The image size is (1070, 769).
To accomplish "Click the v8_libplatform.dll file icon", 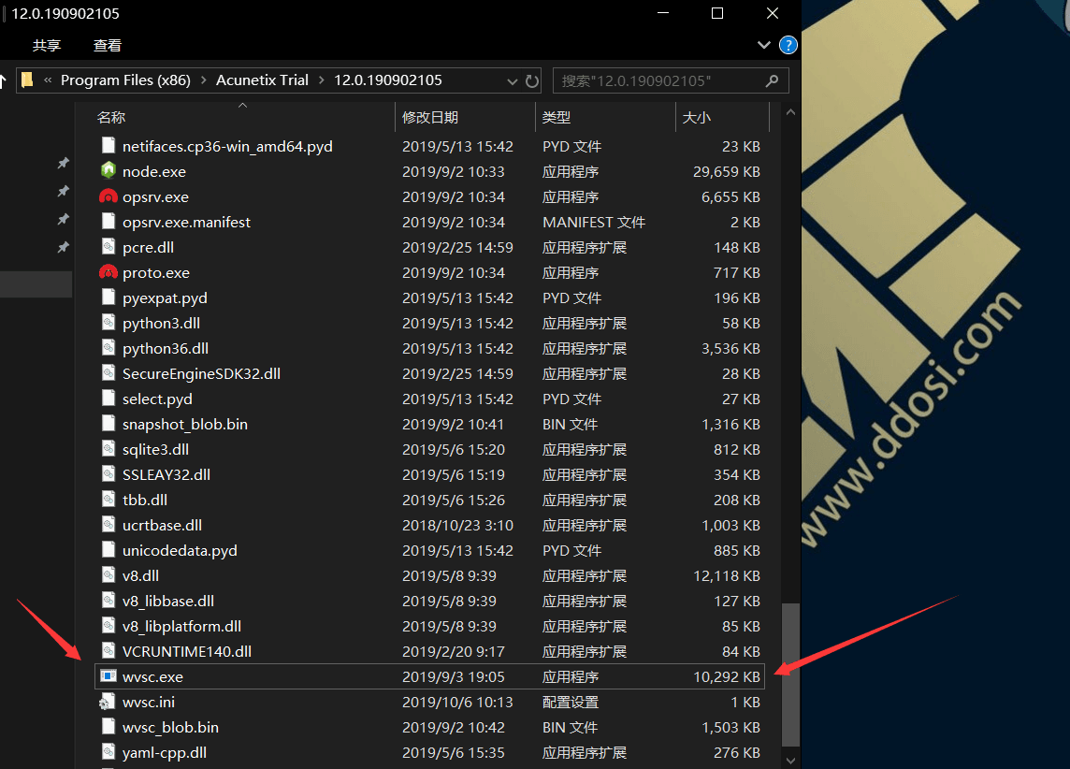I will (x=108, y=625).
